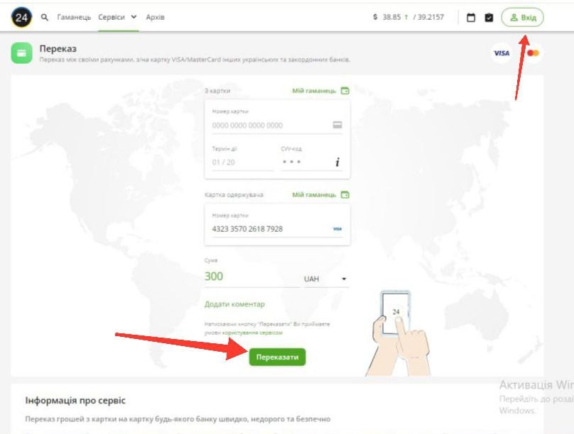
Task: Click the Privat24 round logo
Action: tap(22, 17)
